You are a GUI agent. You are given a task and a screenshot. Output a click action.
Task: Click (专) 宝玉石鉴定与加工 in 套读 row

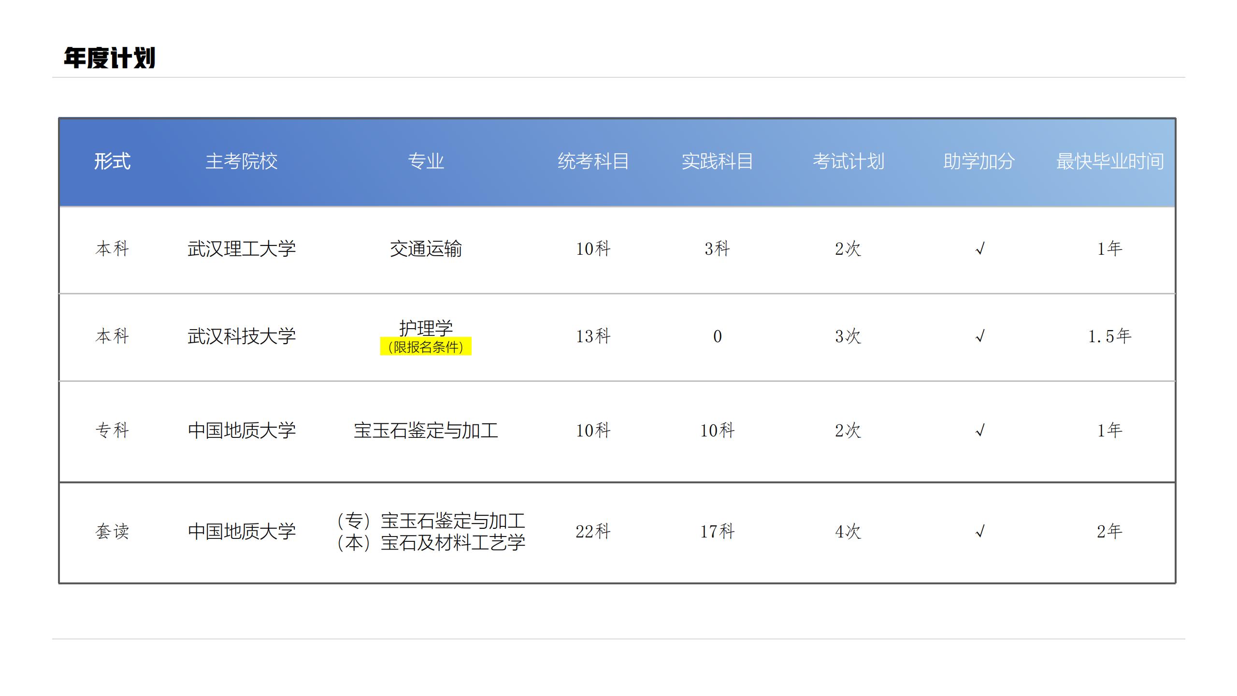click(431, 521)
